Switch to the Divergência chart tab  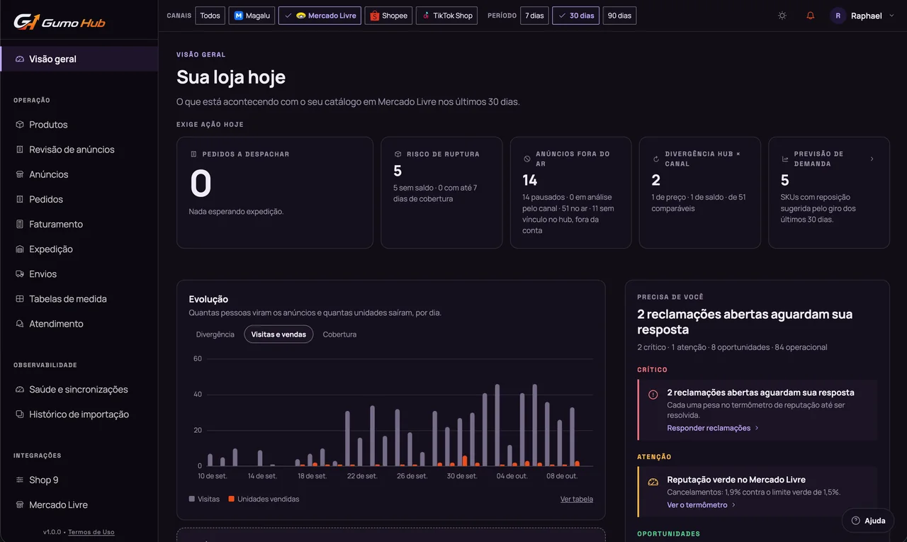click(x=215, y=334)
